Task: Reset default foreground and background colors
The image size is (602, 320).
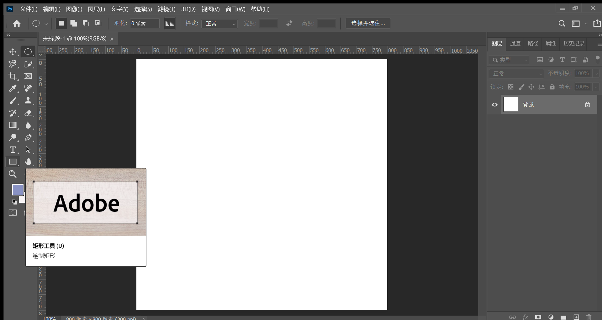Action: [14, 202]
